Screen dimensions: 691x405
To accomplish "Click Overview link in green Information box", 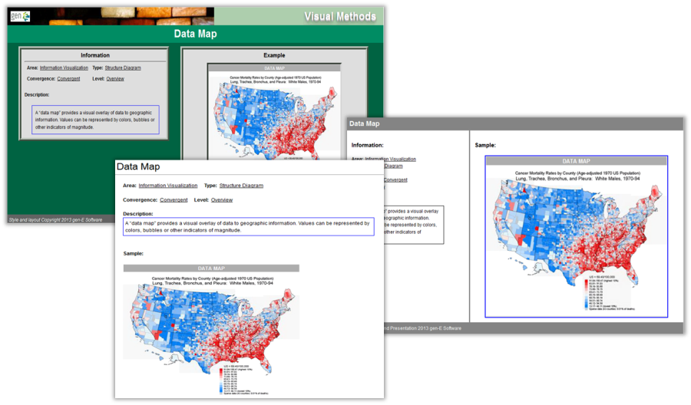I will pos(115,78).
